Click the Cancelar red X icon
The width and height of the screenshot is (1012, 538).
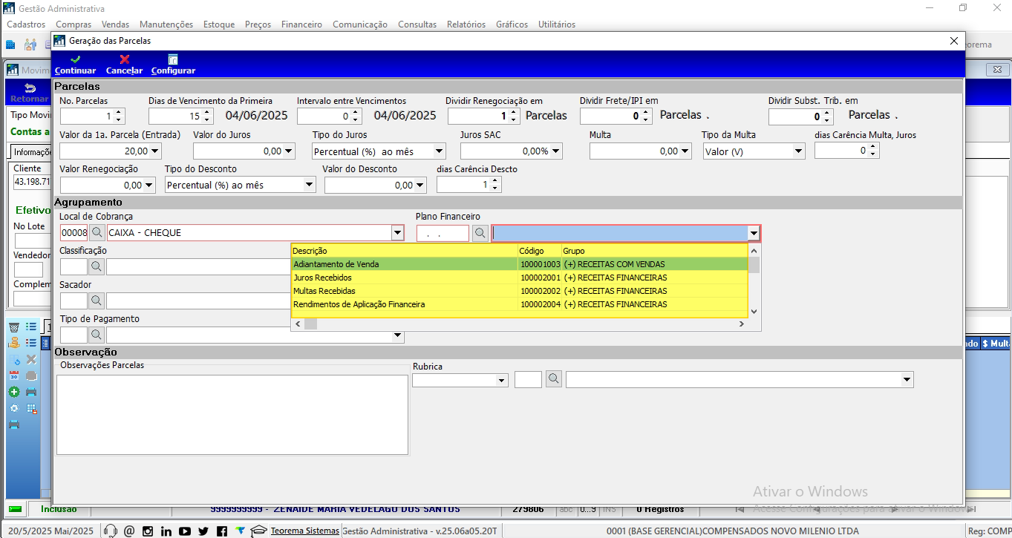pyautogui.click(x=124, y=59)
